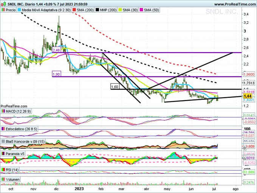Click the 18,037 stochastic value tag
257x193 pixels.
[x=249, y=136]
